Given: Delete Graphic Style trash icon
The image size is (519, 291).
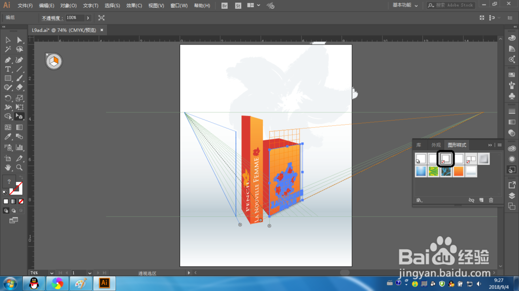Looking at the screenshot, I should click(x=491, y=200).
